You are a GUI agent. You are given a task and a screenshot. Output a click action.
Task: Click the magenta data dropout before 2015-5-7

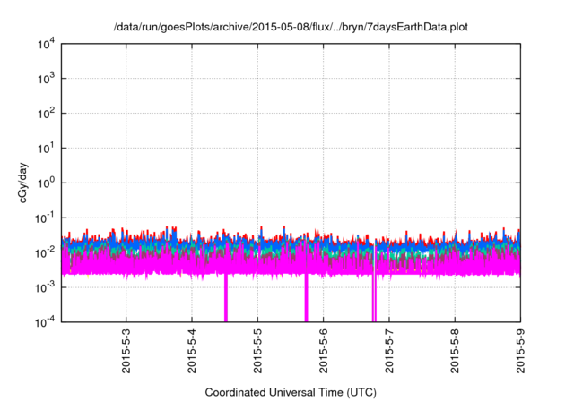click(375, 298)
